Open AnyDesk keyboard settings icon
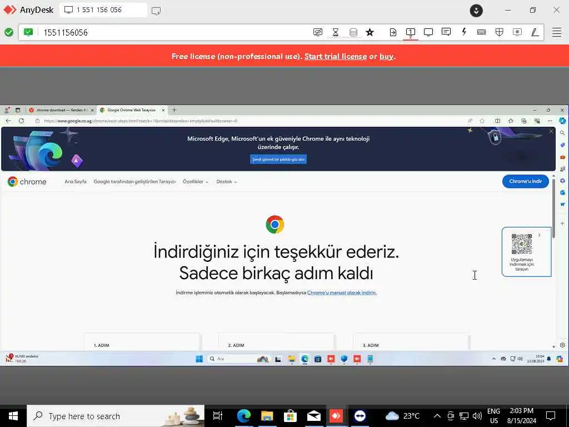This screenshot has width=569, height=427. (x=482, y=32)
